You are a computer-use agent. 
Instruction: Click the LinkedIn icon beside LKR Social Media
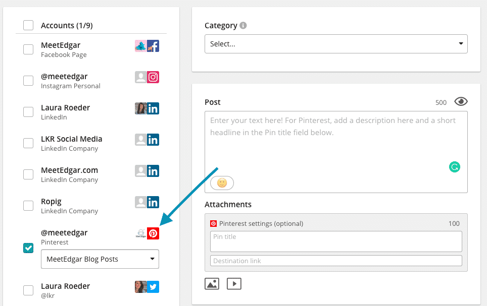153,140
